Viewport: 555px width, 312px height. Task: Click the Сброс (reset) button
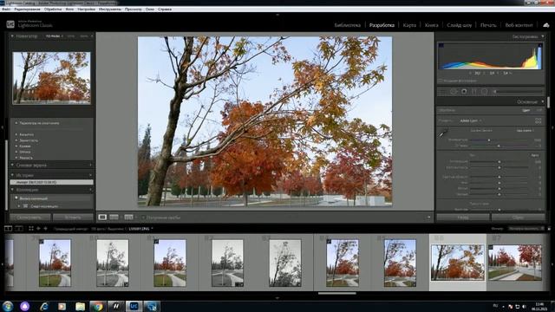(x=519, y=218)
